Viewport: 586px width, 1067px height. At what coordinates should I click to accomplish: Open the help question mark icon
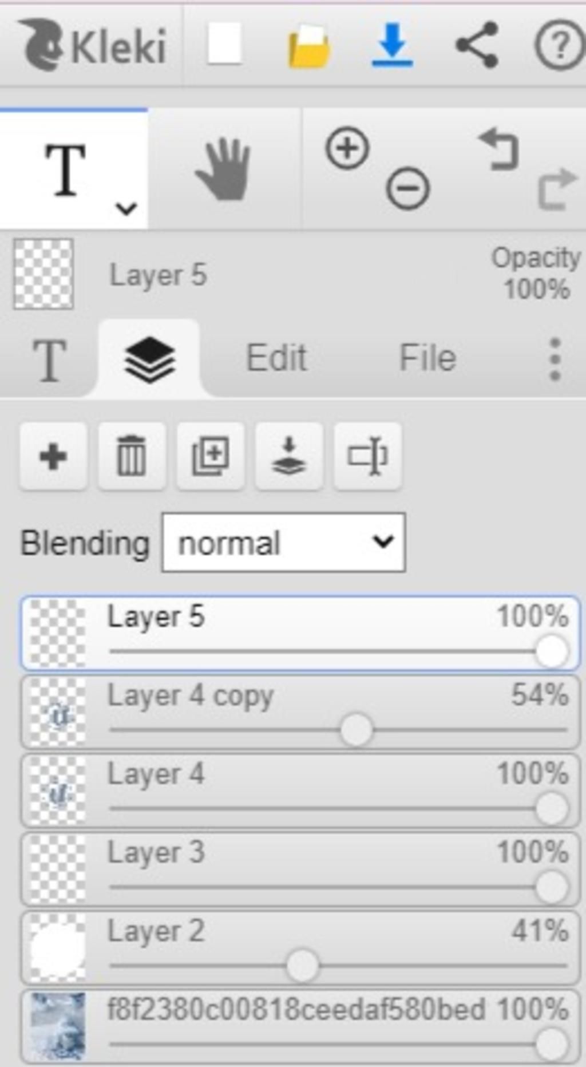pyautogui.click(x=560, y=45)
